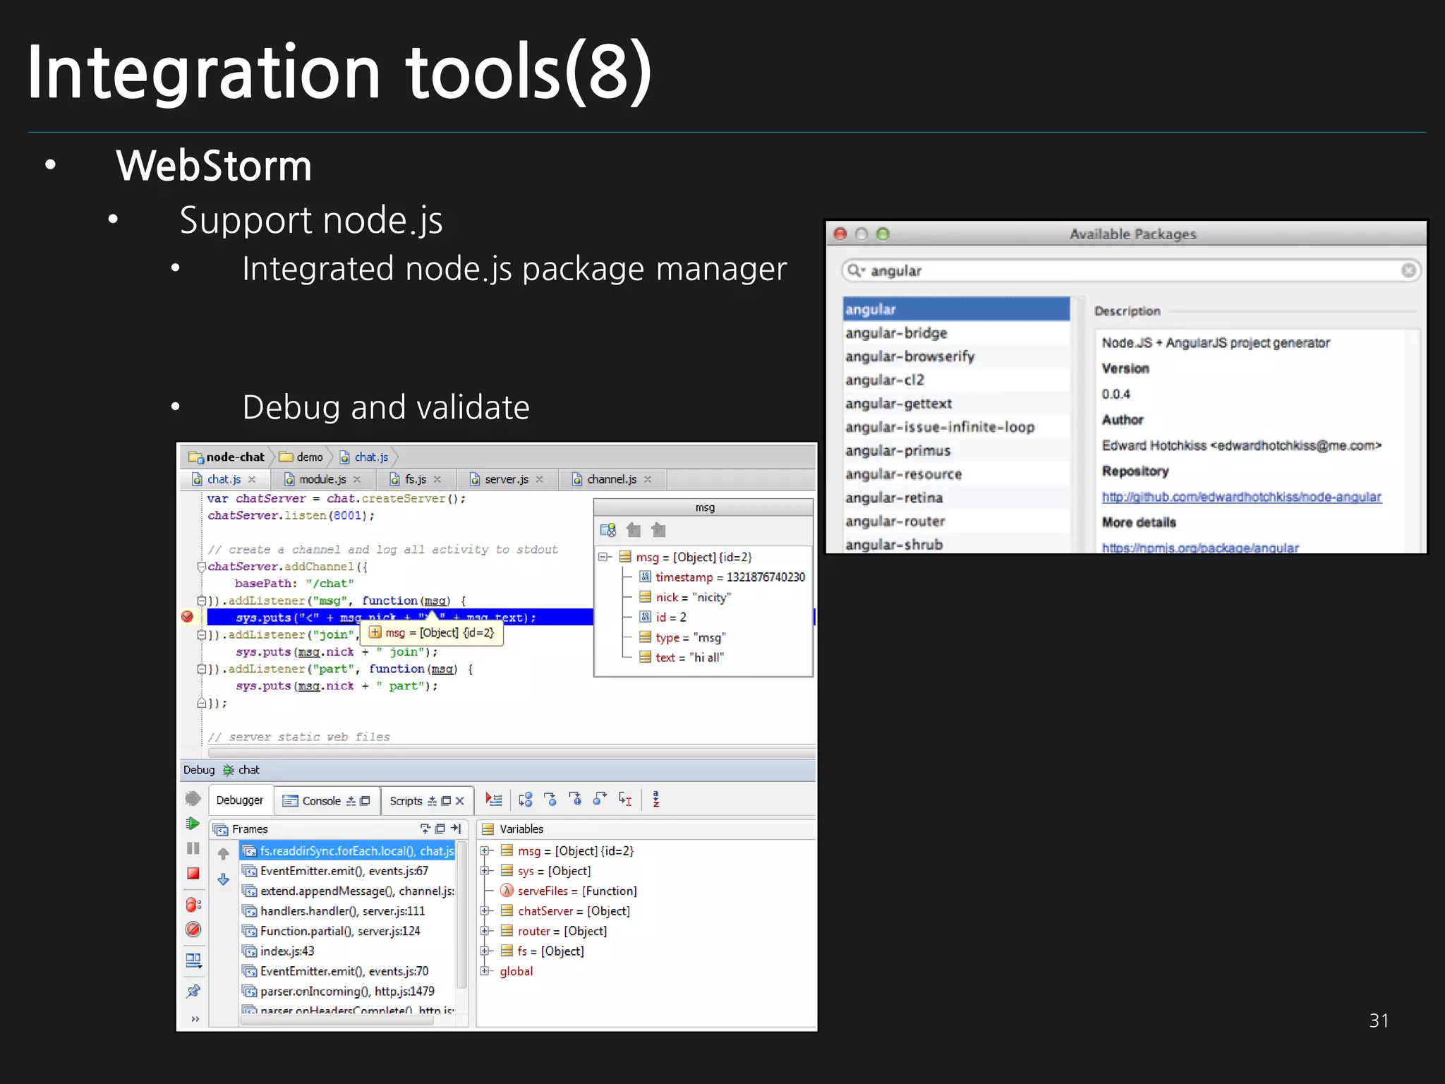Move down one frame with the blue arrow
The image size is (1445, 1084).
click(224, 879)
